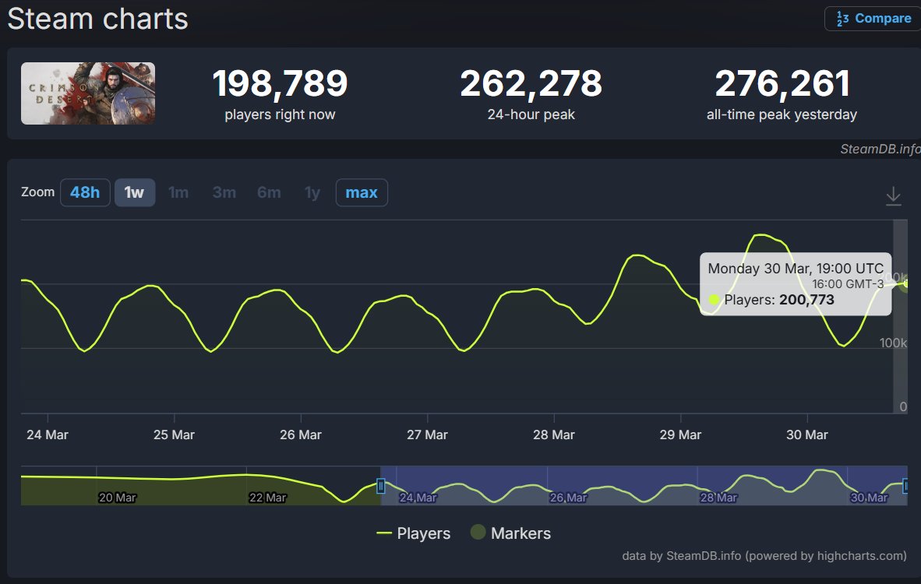
Task: Click the Players: 200,773 tooltip value
Action: pos(779,300)
